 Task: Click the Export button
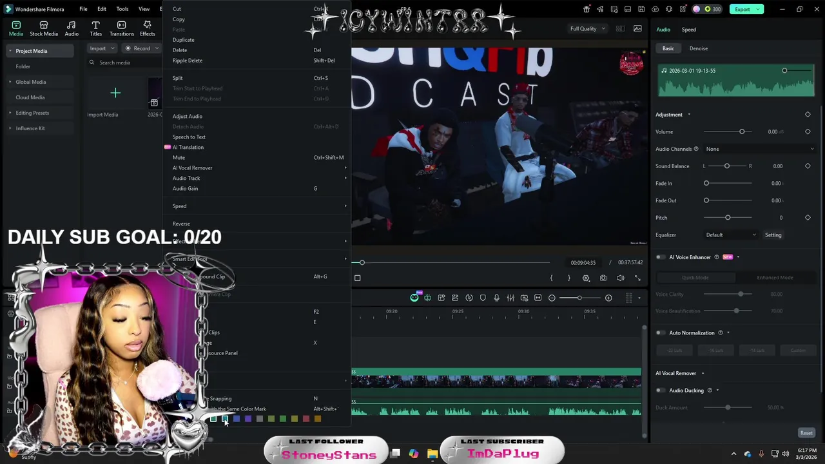(742, 9)
